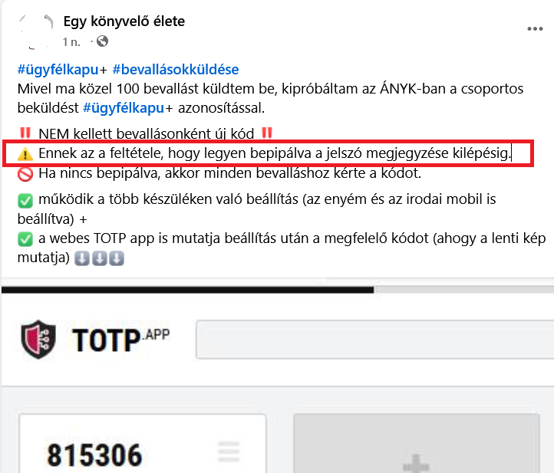Click the yellow warning triangle emoji
Screen dimensions: 554x473
pyautogui.click(x=25, y=154)
